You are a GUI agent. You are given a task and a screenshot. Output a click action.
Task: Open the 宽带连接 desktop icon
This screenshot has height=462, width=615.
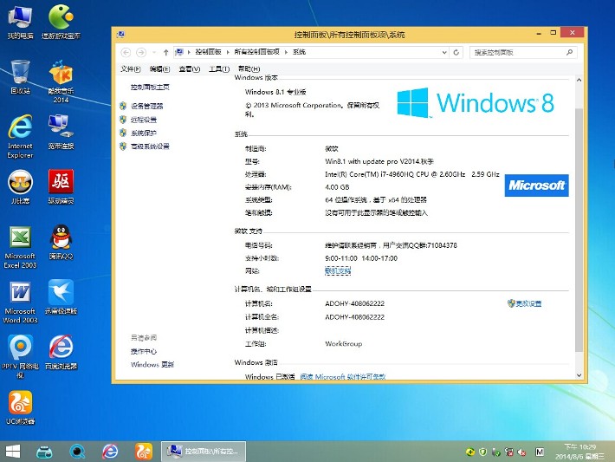click(61, 133)
